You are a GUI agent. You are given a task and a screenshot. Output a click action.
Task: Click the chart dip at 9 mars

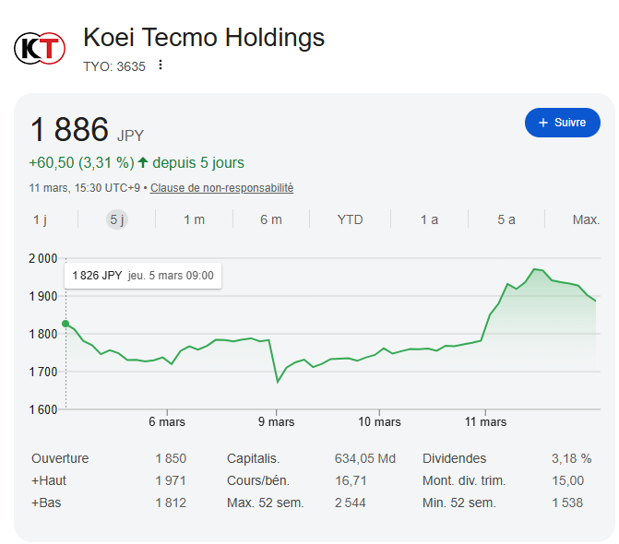pos(278,382)
